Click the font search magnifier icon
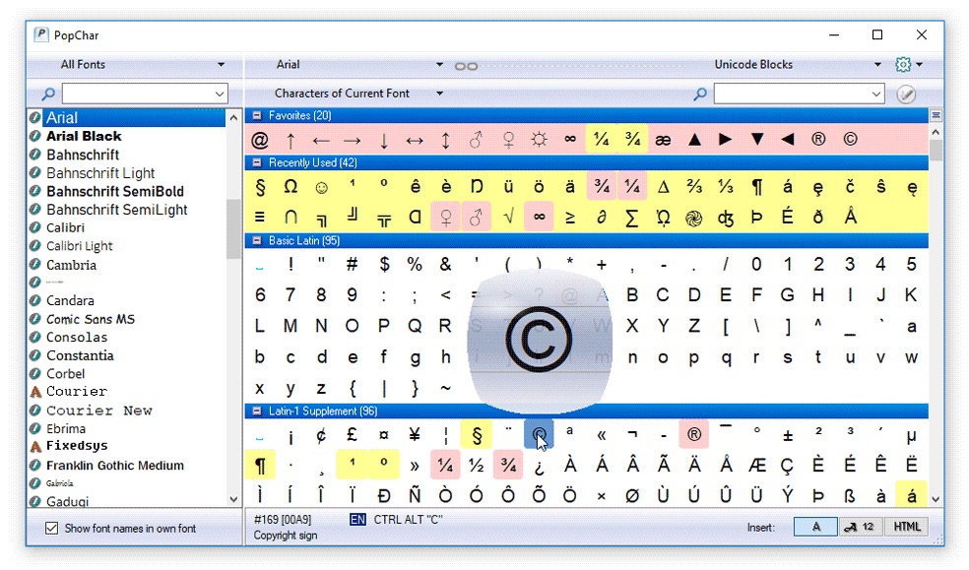 [48, 94]
